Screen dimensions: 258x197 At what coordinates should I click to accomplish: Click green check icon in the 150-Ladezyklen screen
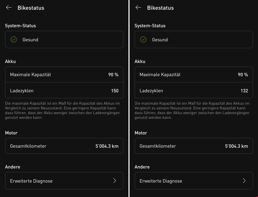coord(14,40)
